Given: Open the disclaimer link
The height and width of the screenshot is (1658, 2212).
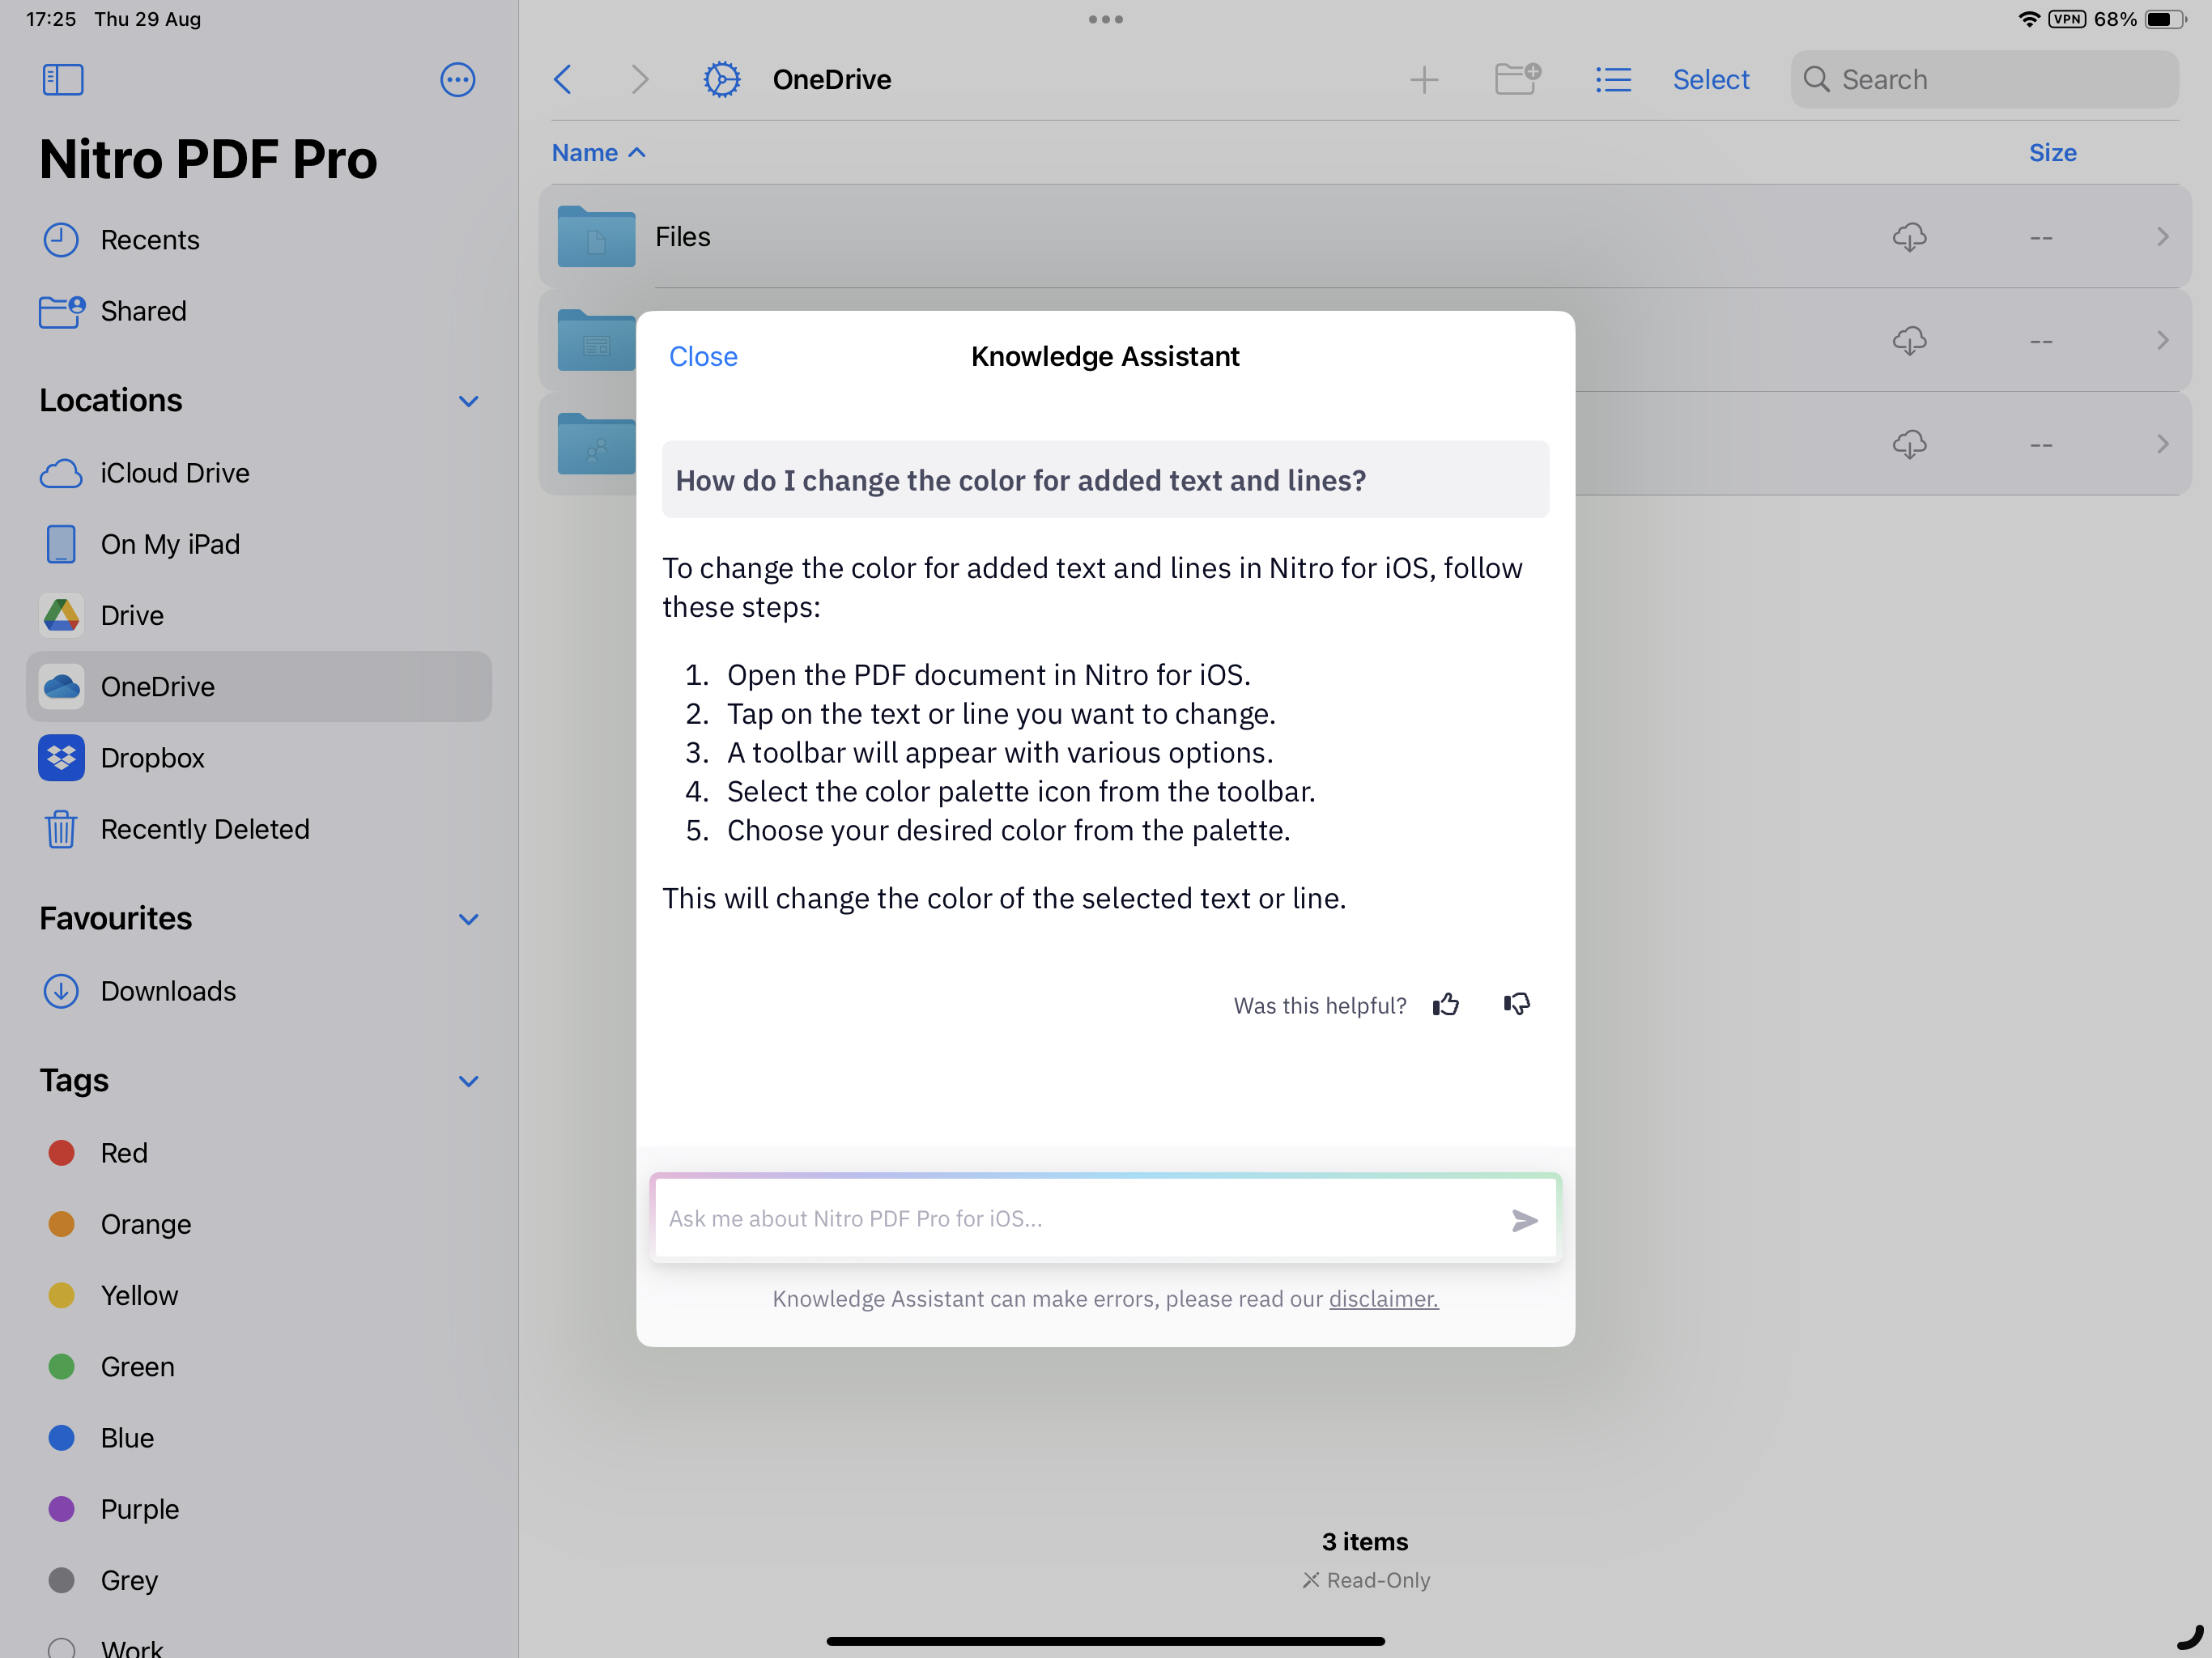Looking at the screenshot, I should click(1382, 1299).
